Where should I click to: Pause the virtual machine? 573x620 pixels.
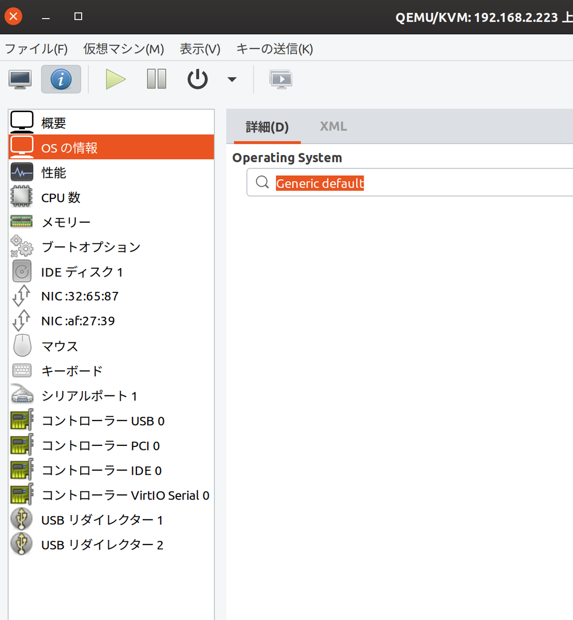pos(156,79)
